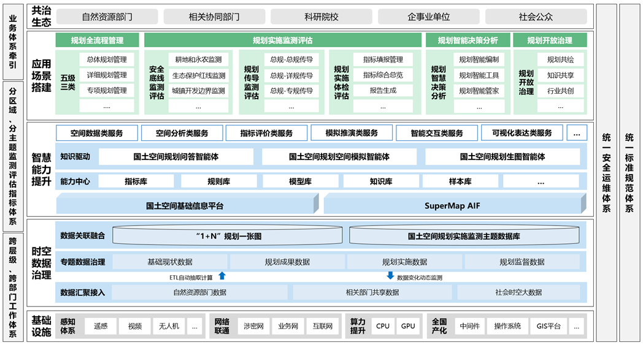The width and height of the screenshot is (643, 345).
Task: Click the 统一安全运维体系 vertical bar
Action: 606,172
